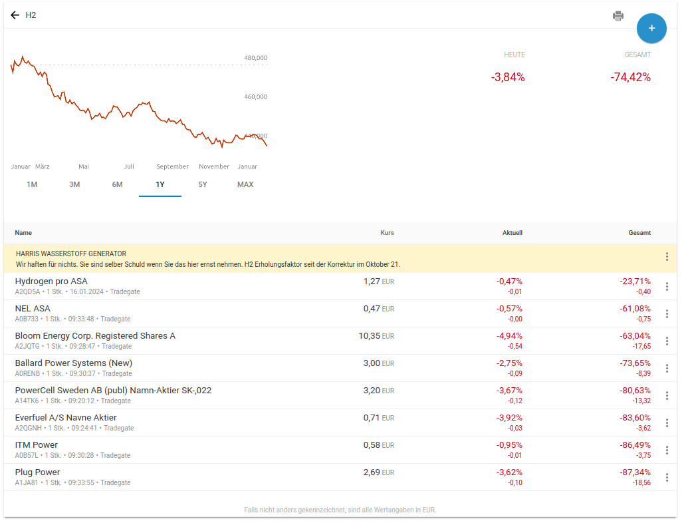Viewport: 684px width, 523px height.
Task: Open the three-dot menu for NEL ASA
Action: [667, 314]
